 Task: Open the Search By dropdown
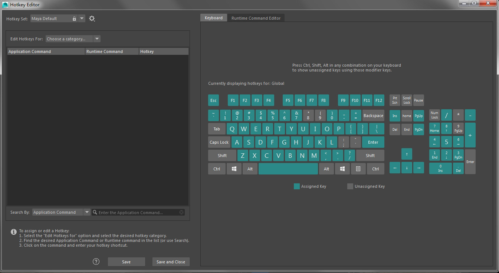[x=87, y=212]
